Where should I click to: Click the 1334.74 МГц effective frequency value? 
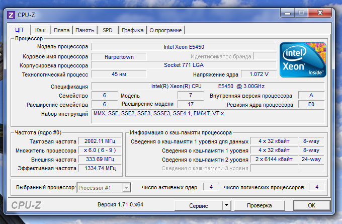tap(100, 168)
